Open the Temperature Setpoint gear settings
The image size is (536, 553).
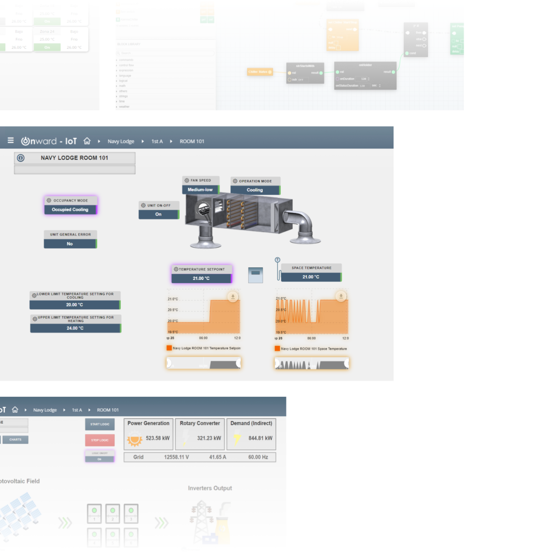tap(176, 269)
